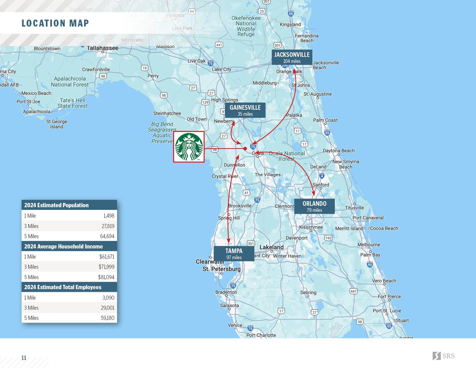This screenshot has height=368, width=476.
Task: Click the Gainesville 35 miles label box
Action: tap(245, 110)
